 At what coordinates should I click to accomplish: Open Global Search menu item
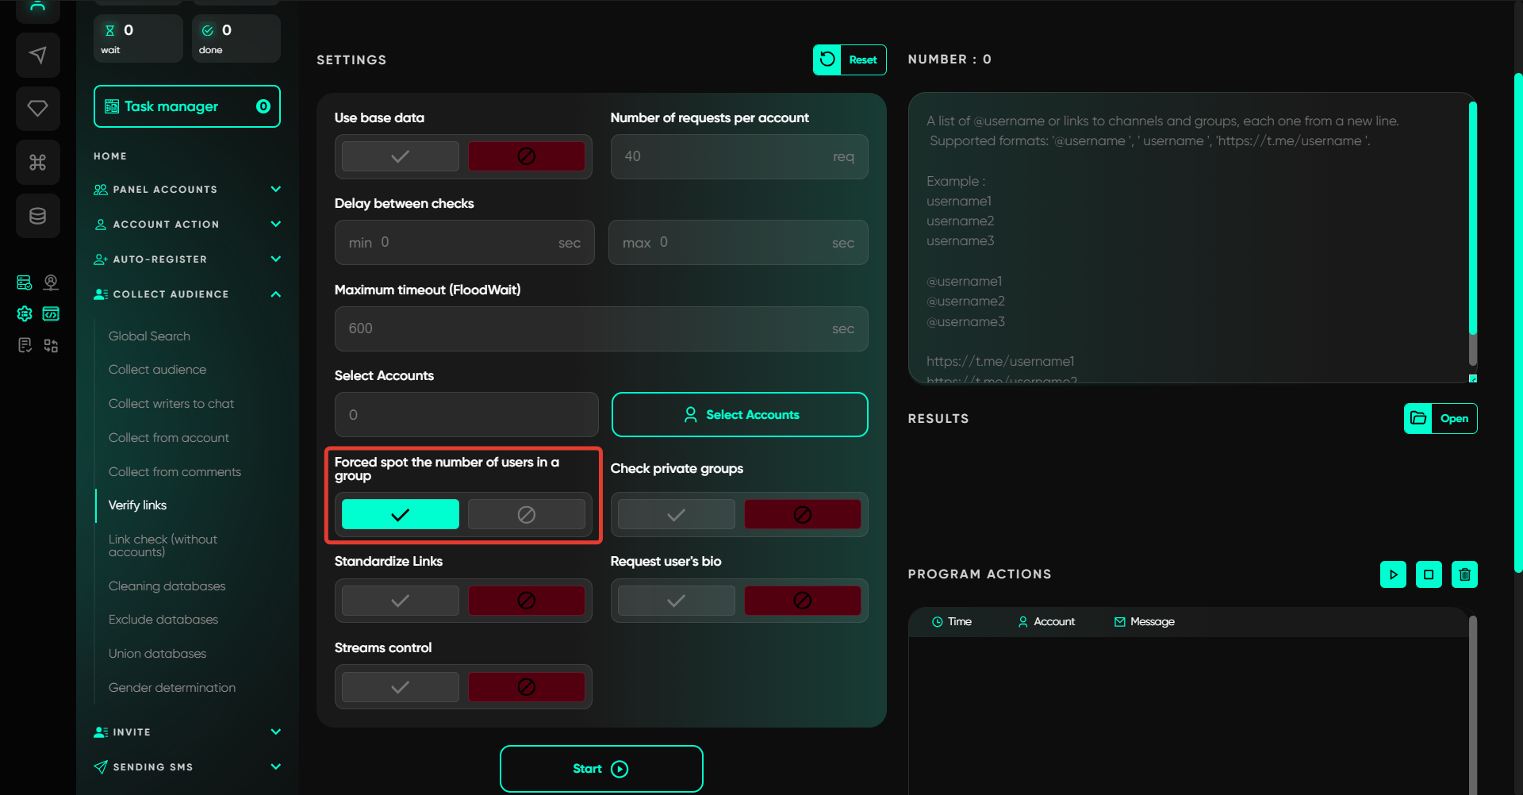pos(149,336)
